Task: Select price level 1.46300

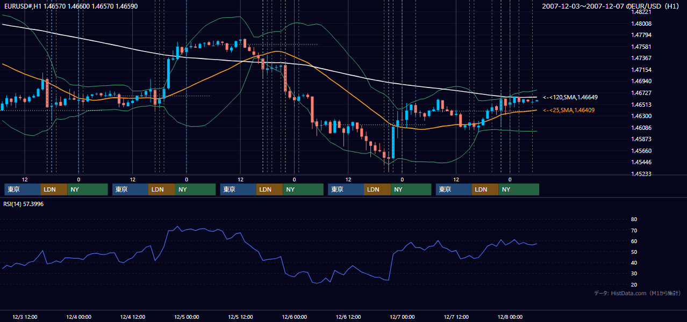Action: click(x=641, y=116)
